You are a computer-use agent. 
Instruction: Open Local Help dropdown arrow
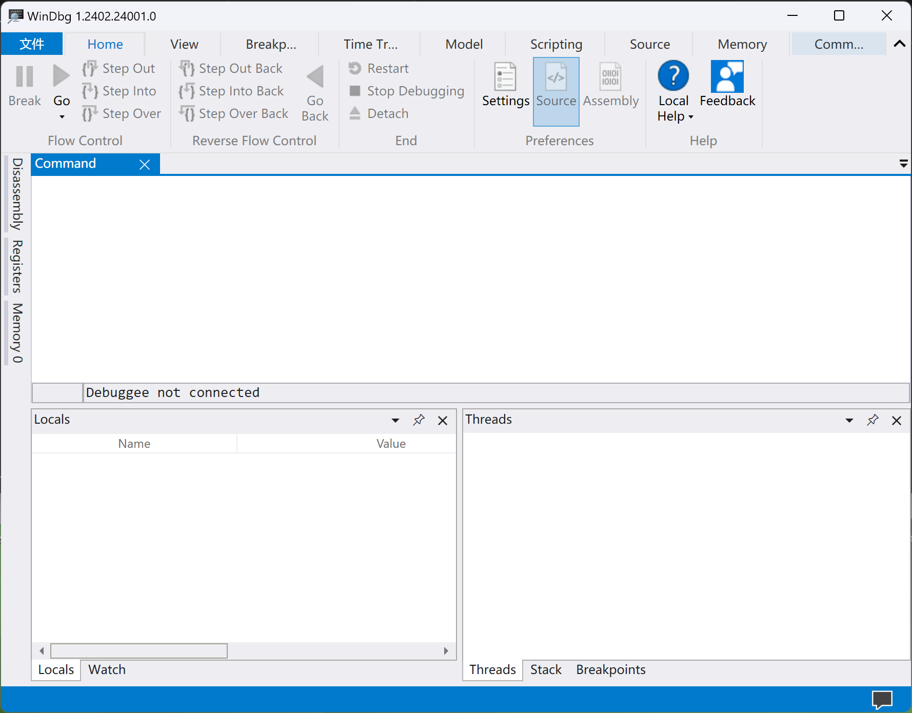691,117
